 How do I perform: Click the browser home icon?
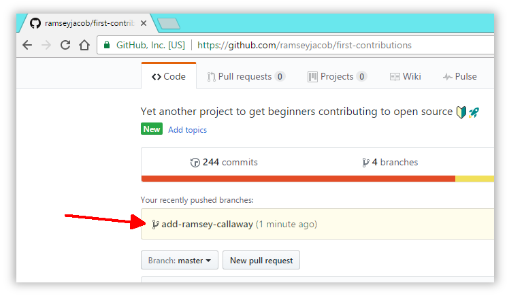coord(84,45)
